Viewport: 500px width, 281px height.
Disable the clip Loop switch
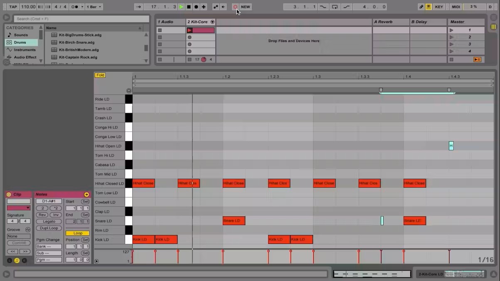tap(78, 233)
